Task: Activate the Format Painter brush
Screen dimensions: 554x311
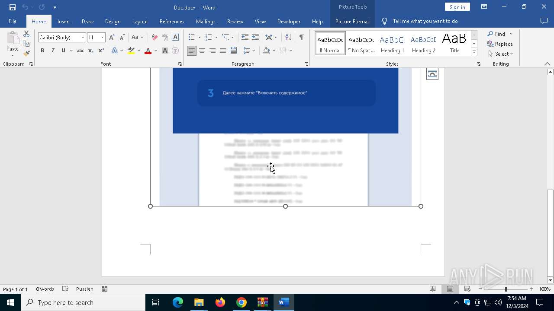Action: (26, 54)
